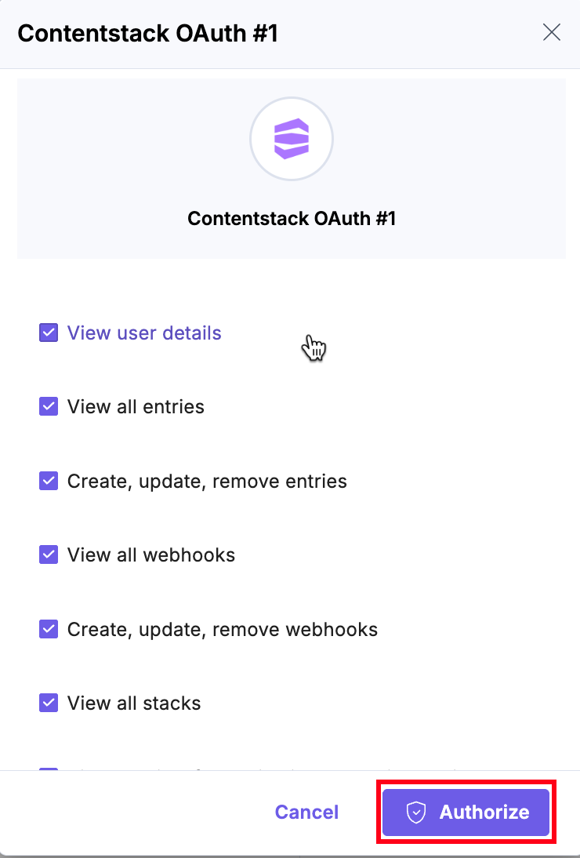The height and width of the screenshot is (858, 580).
Task: Close the Contentstack OAuth #1 dialog
Action: click(552, 32)
